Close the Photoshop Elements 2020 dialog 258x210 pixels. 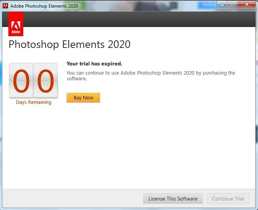click(247, 5)
